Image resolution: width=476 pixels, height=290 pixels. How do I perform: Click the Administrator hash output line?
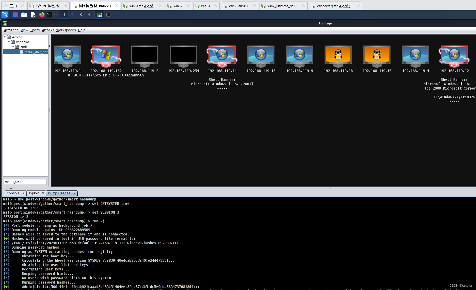coord(110,287)
